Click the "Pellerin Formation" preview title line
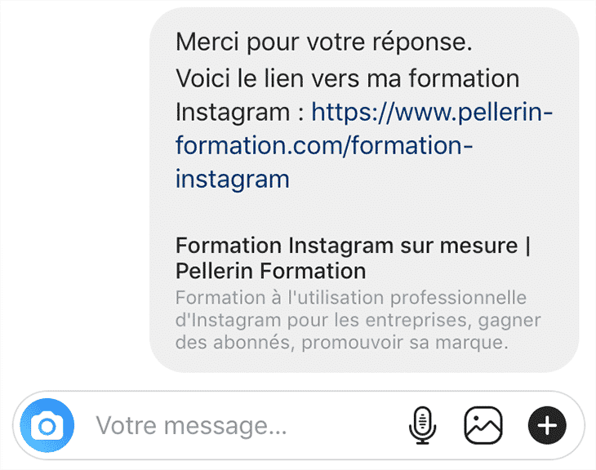596x470 pixels. (270, 270)
